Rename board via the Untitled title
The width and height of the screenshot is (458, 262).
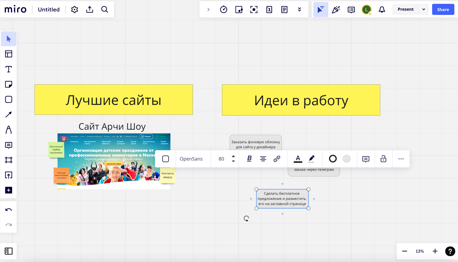point(49,9)
